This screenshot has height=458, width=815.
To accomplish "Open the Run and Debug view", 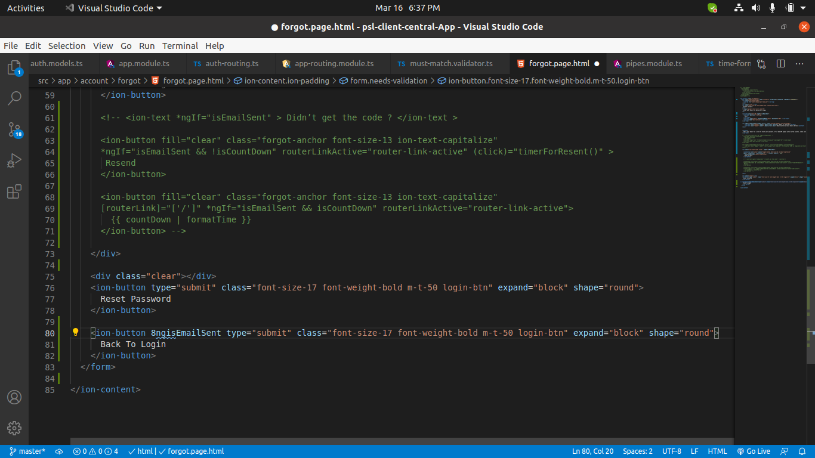I will click(14, 160).
